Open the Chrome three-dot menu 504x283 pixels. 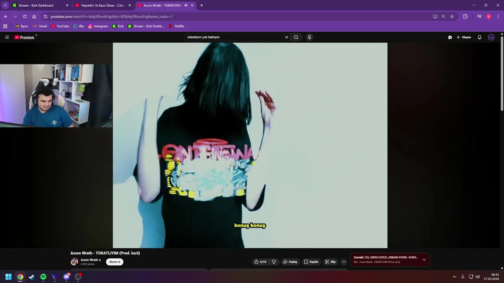pyautogui.click(x=498, y=17)
